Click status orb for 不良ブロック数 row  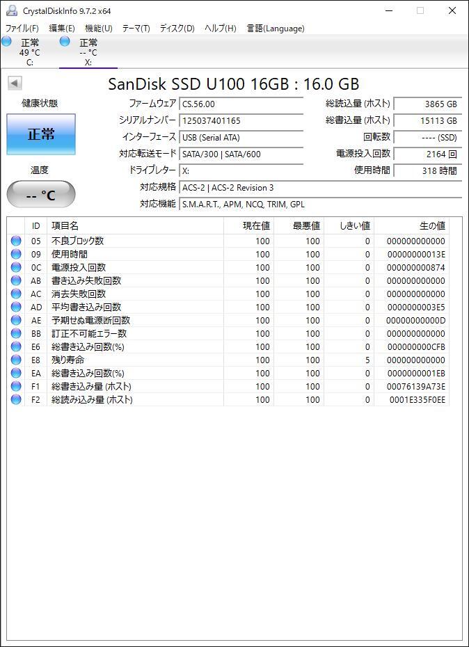[16, 241]
